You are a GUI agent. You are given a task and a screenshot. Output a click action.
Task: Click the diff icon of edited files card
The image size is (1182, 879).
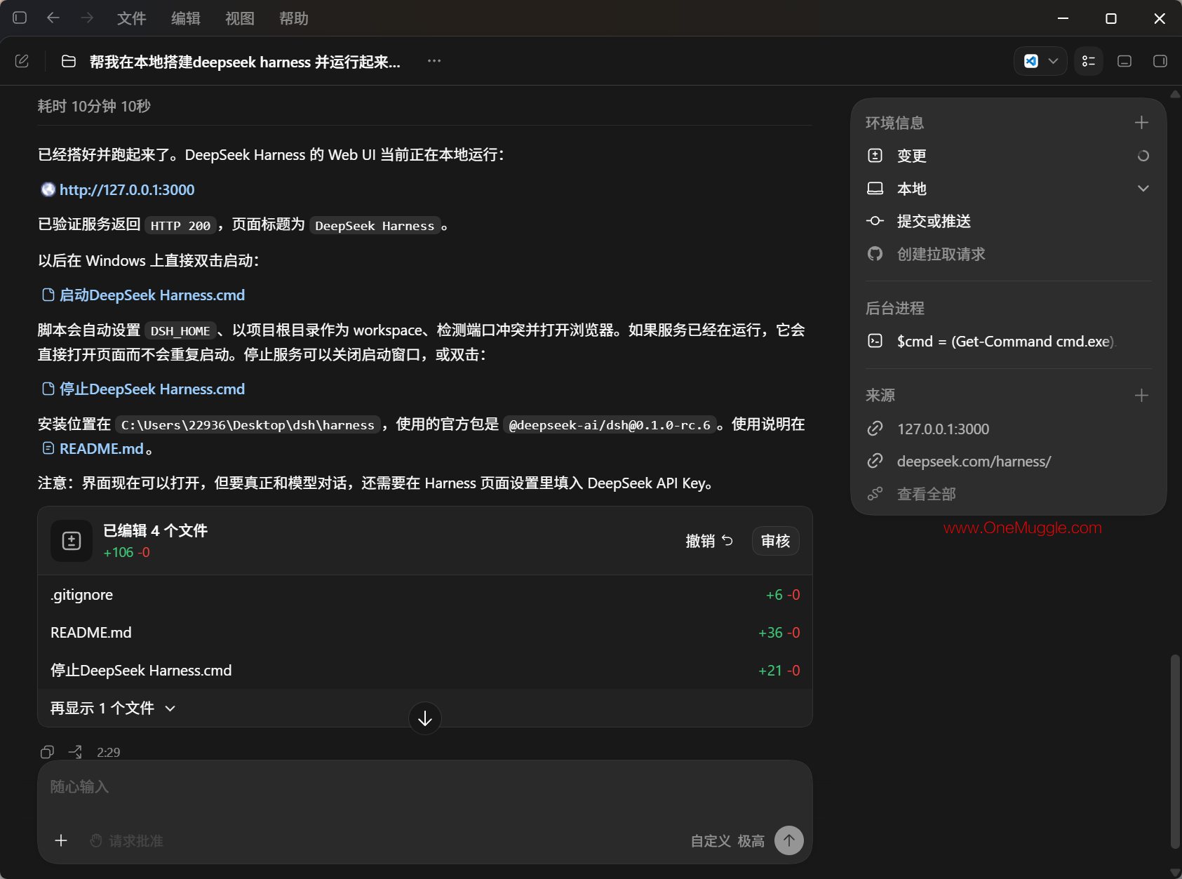72,541
